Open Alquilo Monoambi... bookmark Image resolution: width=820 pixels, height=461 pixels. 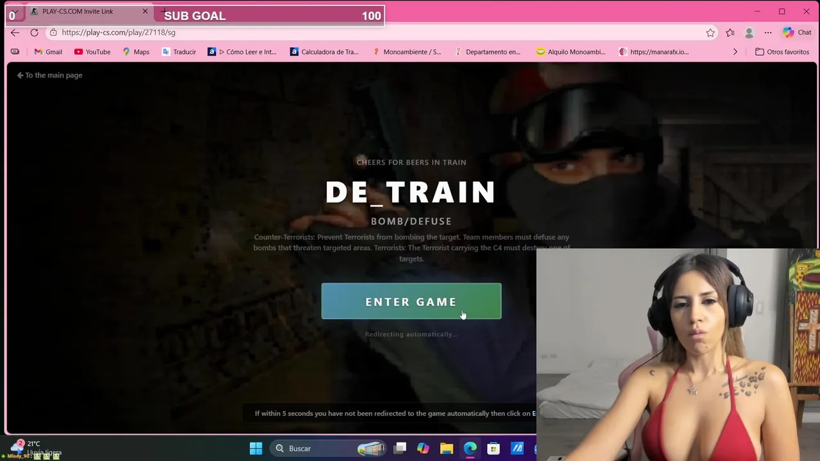click(x=571, y=52)
